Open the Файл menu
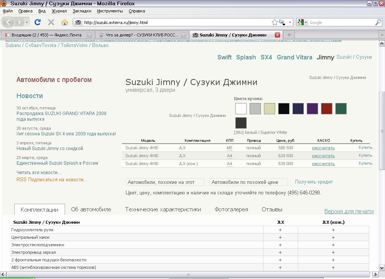 (8, 11)
